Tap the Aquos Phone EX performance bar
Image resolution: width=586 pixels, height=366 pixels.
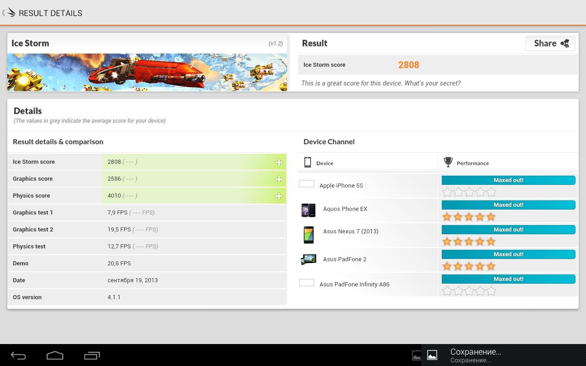508,205
